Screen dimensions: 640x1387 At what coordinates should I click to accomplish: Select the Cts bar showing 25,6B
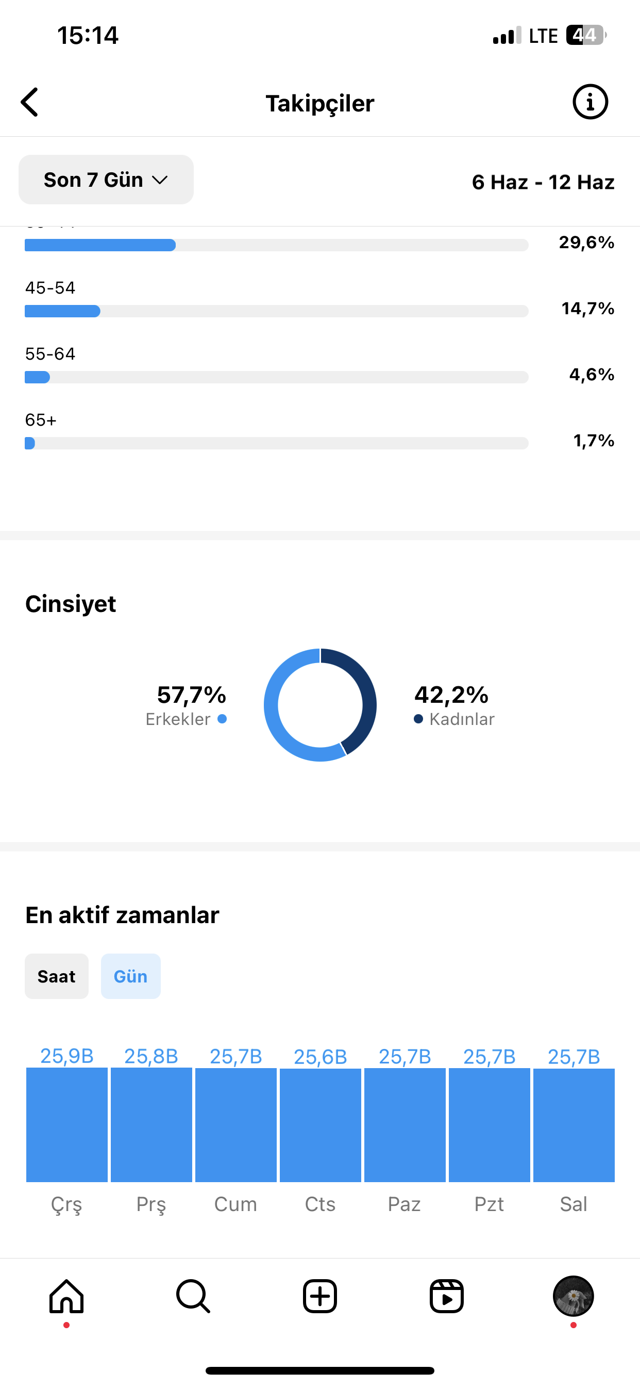[321, 1125]
